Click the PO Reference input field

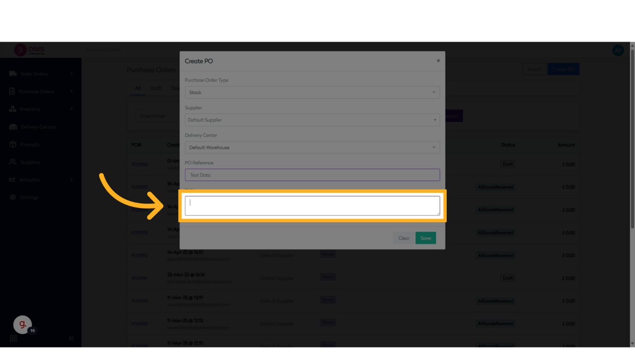[x=312, y=175]
